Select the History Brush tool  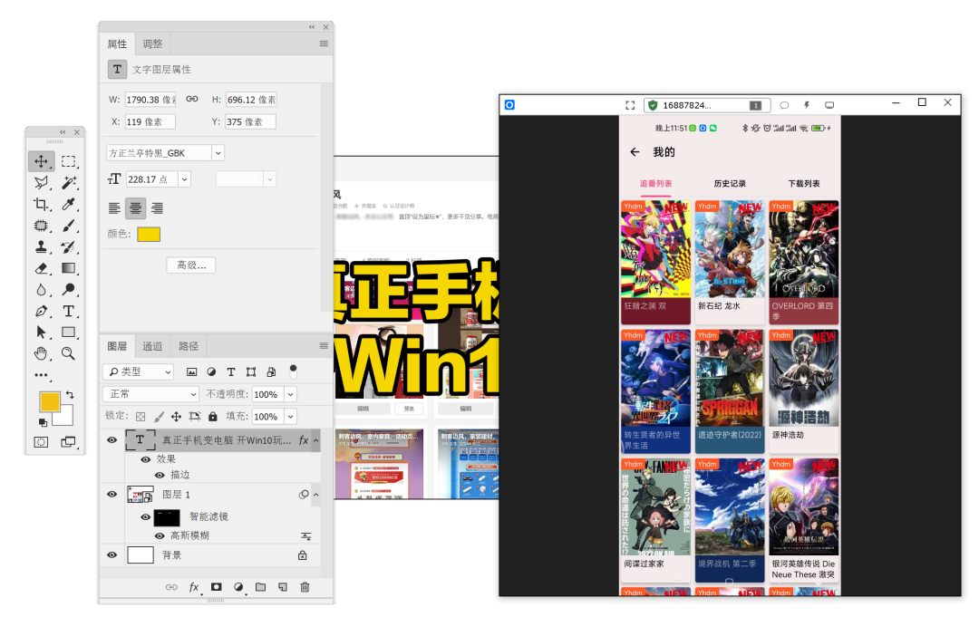point(69,246)
